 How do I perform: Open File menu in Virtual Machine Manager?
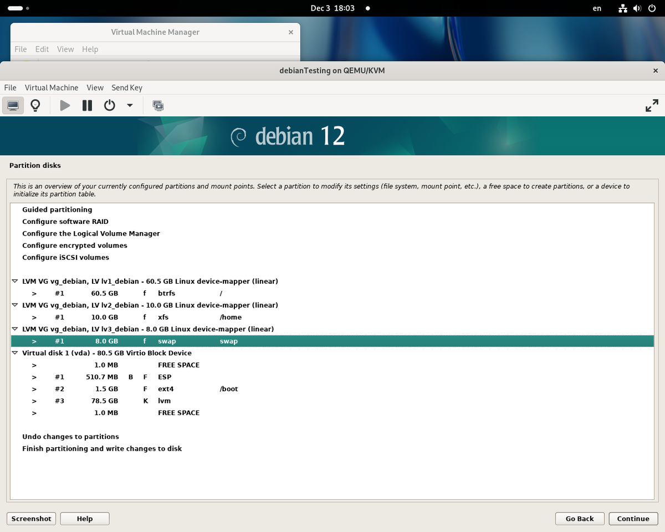coord(21,49)
